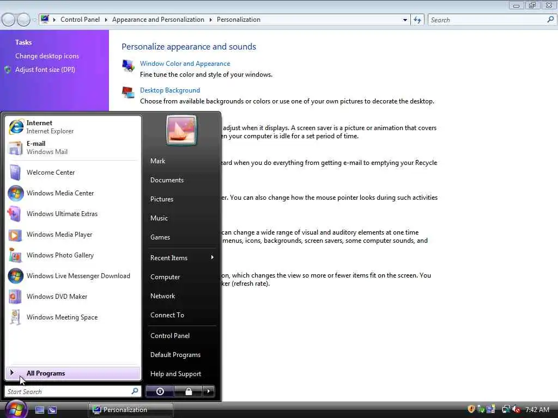
Task: Click the security shield tray icon
Action: 471,409
